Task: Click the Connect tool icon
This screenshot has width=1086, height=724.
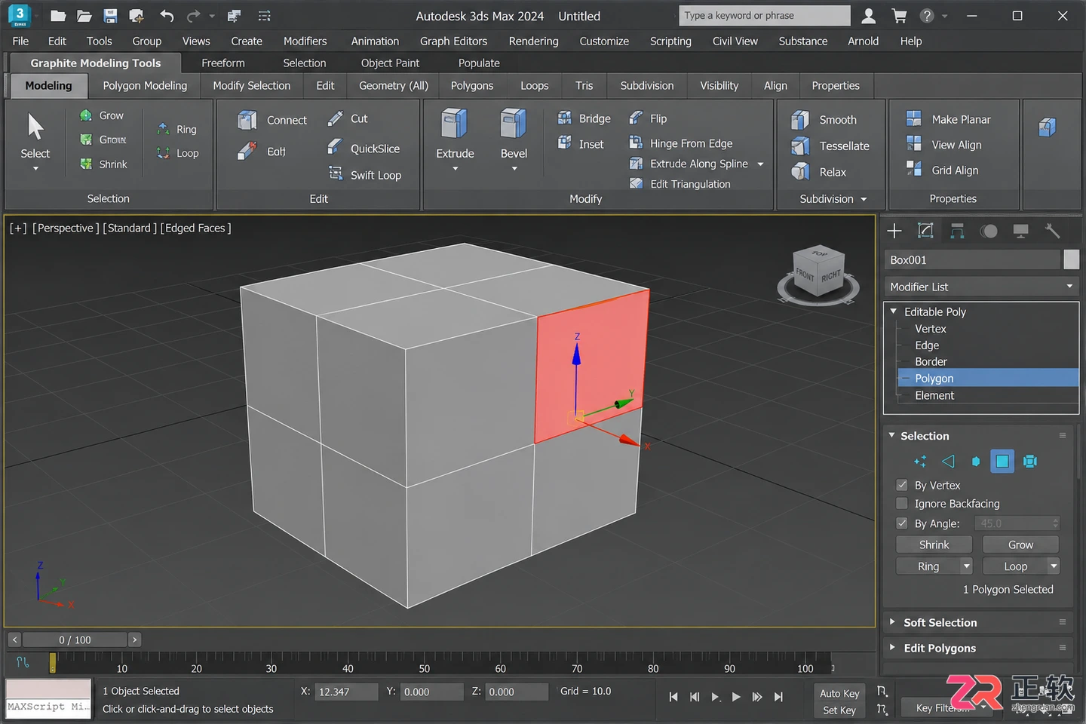Action: pyautogui.click(x=247, y=120)
